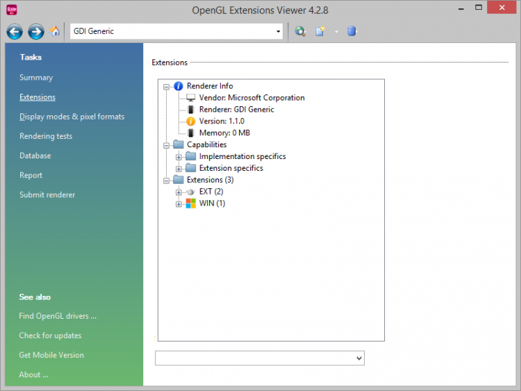
Task: Click the WIN (1) Windows logo icon
Action: [x=191, y=203]
